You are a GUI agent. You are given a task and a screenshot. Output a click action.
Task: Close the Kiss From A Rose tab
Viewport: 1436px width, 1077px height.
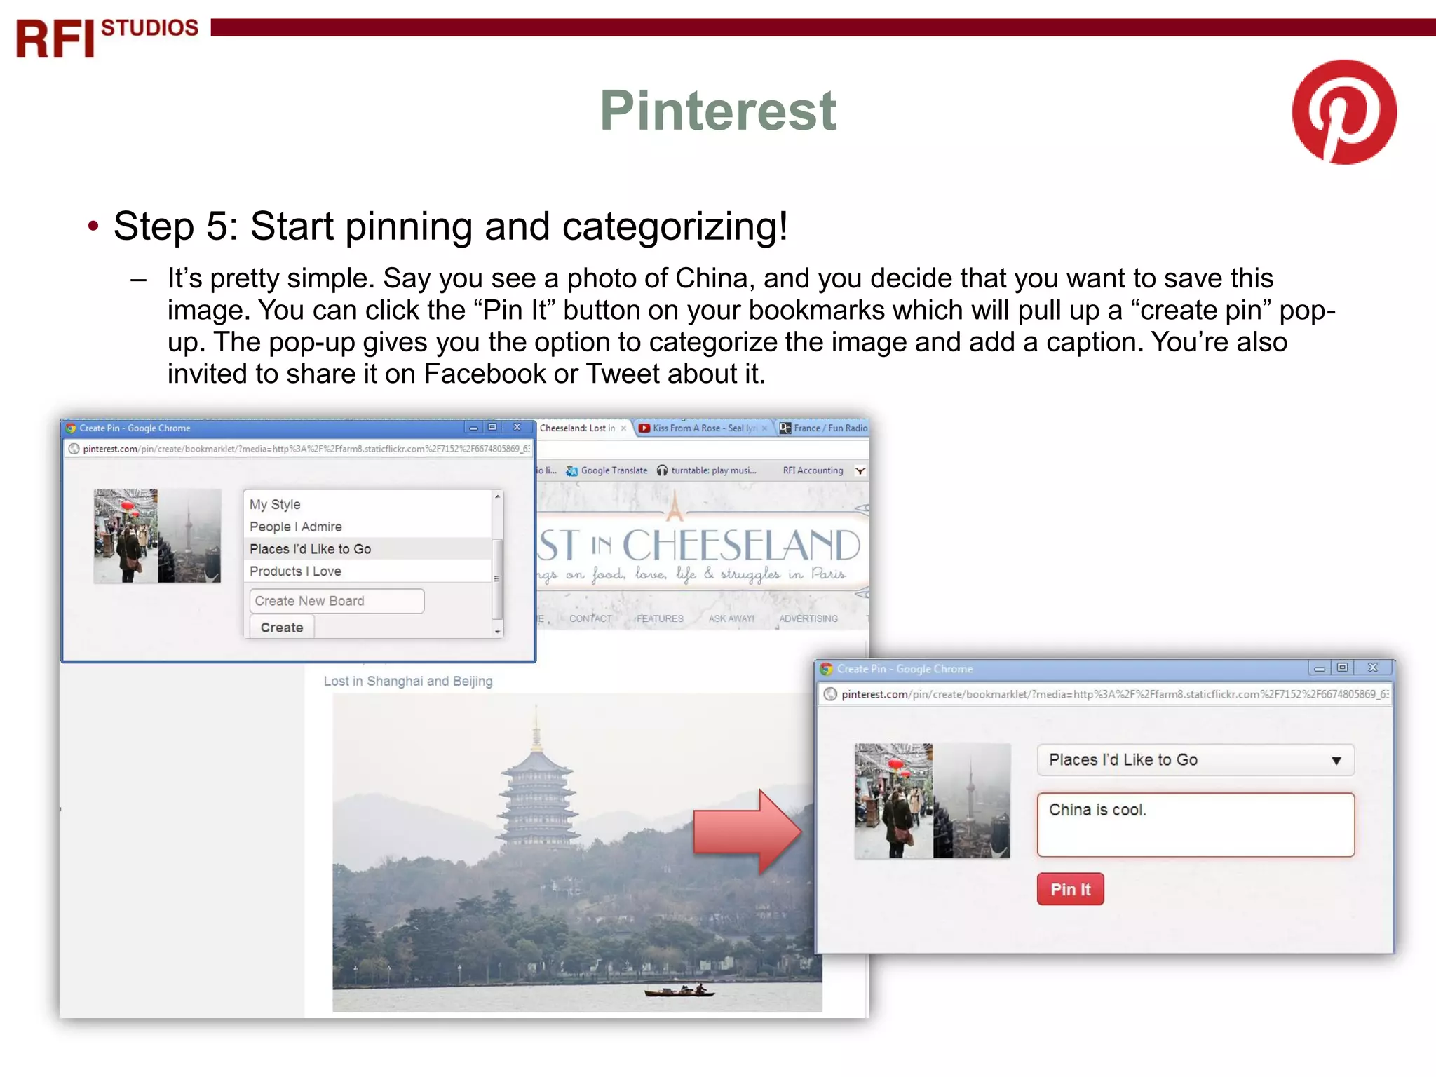point(764,428)
